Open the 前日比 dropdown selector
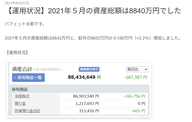Viewport: 192px width, 122px height. (137, 69)
